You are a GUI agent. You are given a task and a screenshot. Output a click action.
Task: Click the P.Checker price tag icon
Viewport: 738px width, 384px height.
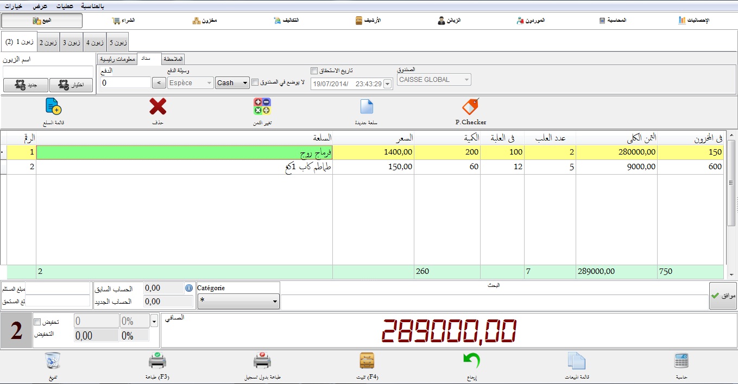[x=470, y=106]
